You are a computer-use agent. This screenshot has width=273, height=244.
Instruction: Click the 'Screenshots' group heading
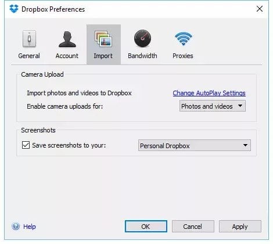[38, 130]
